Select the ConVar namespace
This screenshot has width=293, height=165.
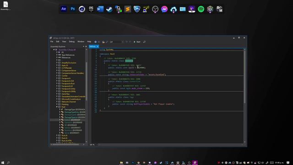point(65,76)
